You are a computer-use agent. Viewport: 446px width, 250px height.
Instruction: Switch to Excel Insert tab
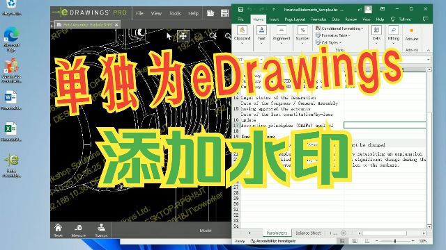coord(274,19)
